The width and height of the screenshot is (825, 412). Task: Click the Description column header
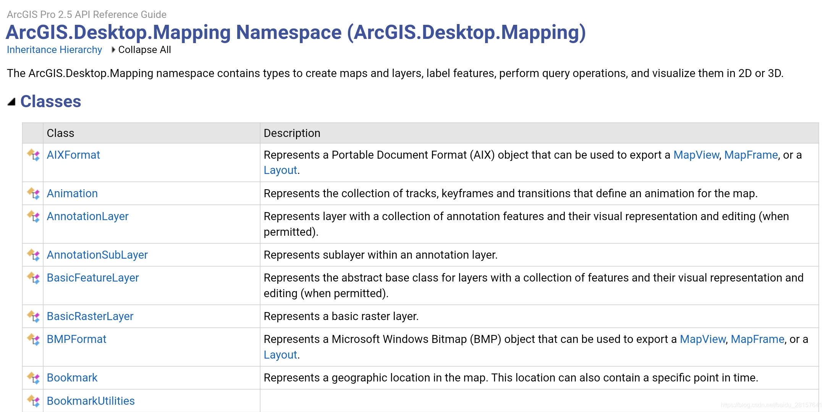click(539, 133)
